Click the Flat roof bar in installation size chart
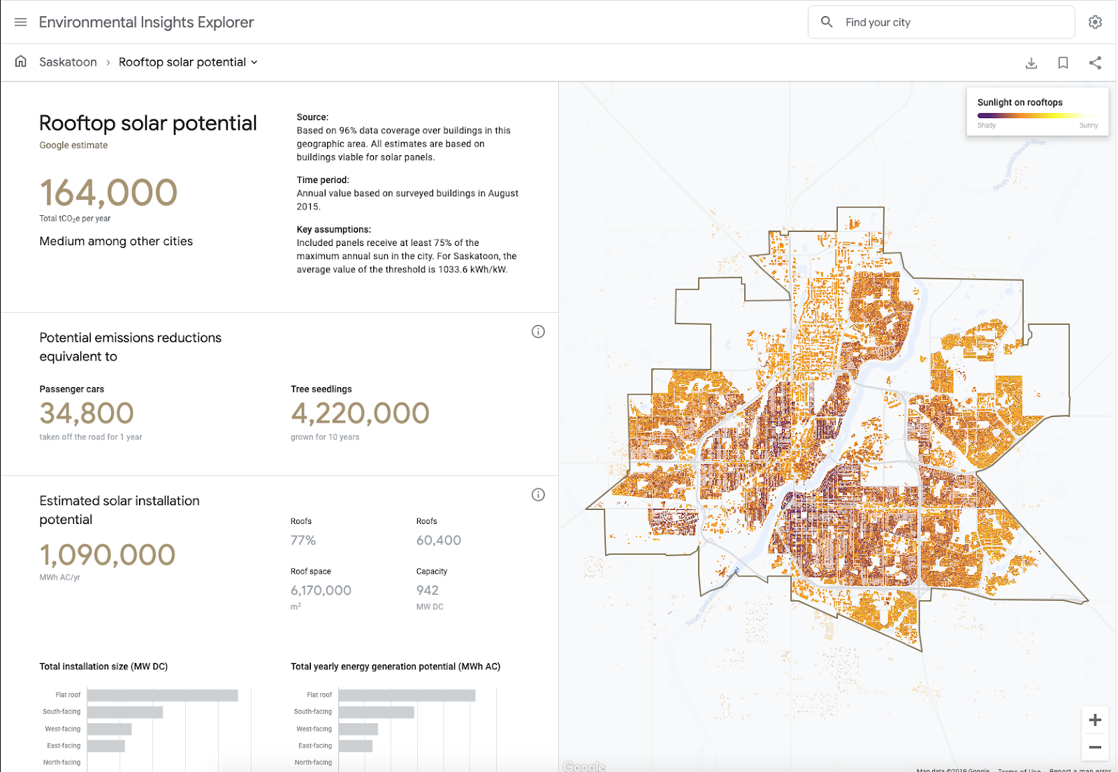 coord(163,695)
